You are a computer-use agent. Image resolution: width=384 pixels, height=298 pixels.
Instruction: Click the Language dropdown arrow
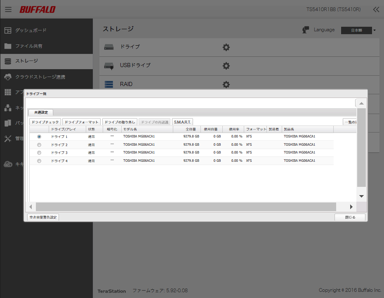375,30
